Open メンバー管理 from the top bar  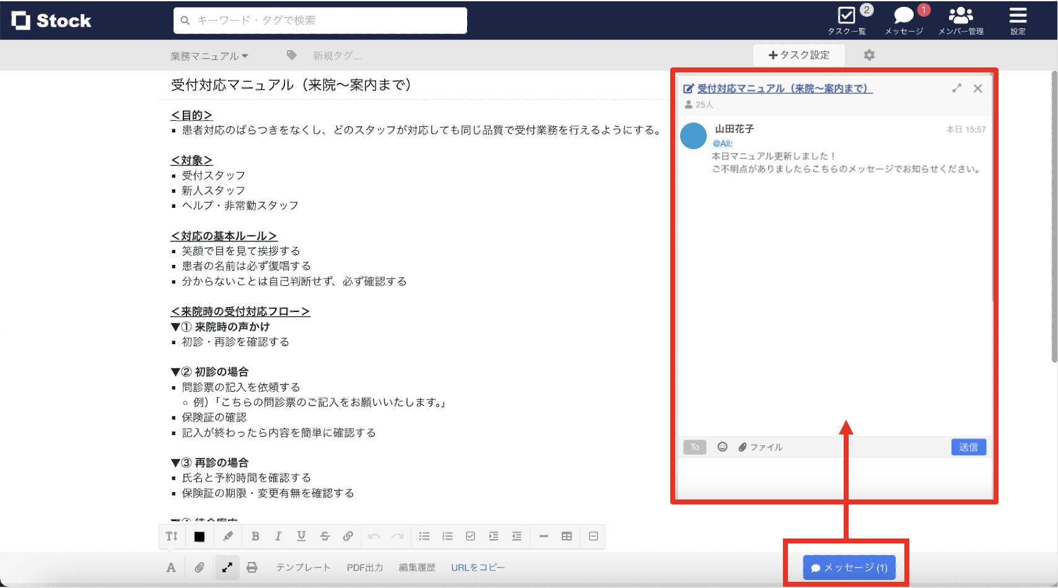tap(961, 20)
